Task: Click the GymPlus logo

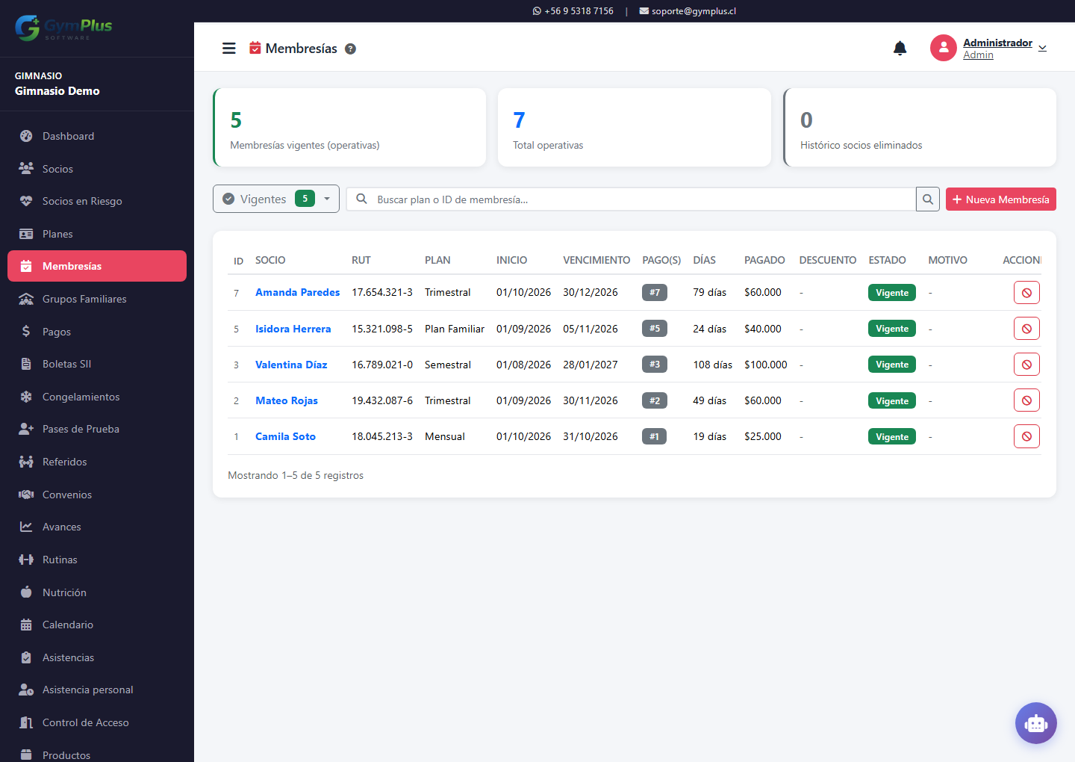Action: tap(63, 28)
